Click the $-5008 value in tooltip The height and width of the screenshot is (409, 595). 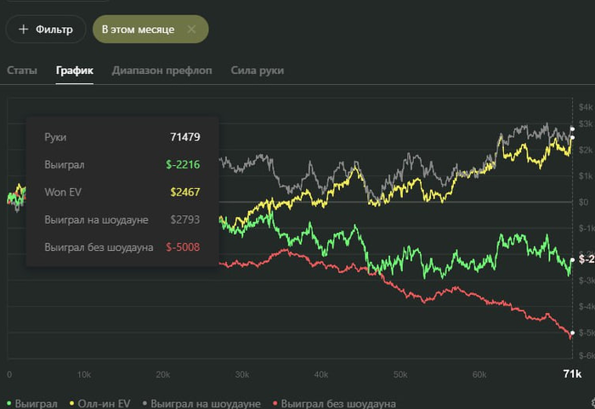pyautogui.click(x=184, y=247)
